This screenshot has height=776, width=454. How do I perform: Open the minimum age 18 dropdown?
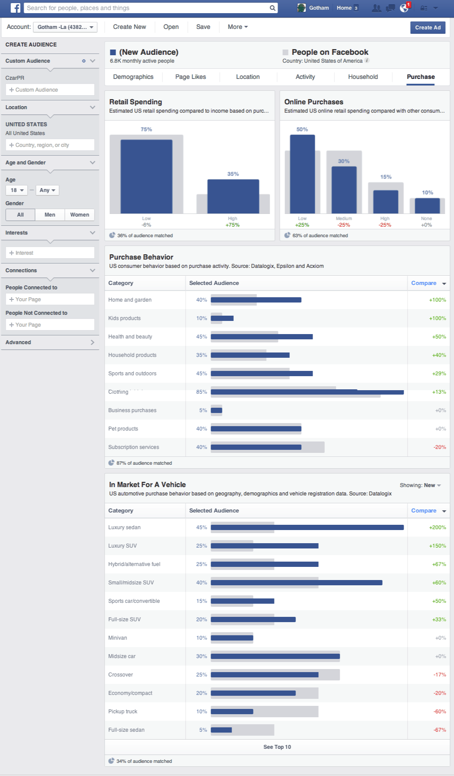coord(17,190)
